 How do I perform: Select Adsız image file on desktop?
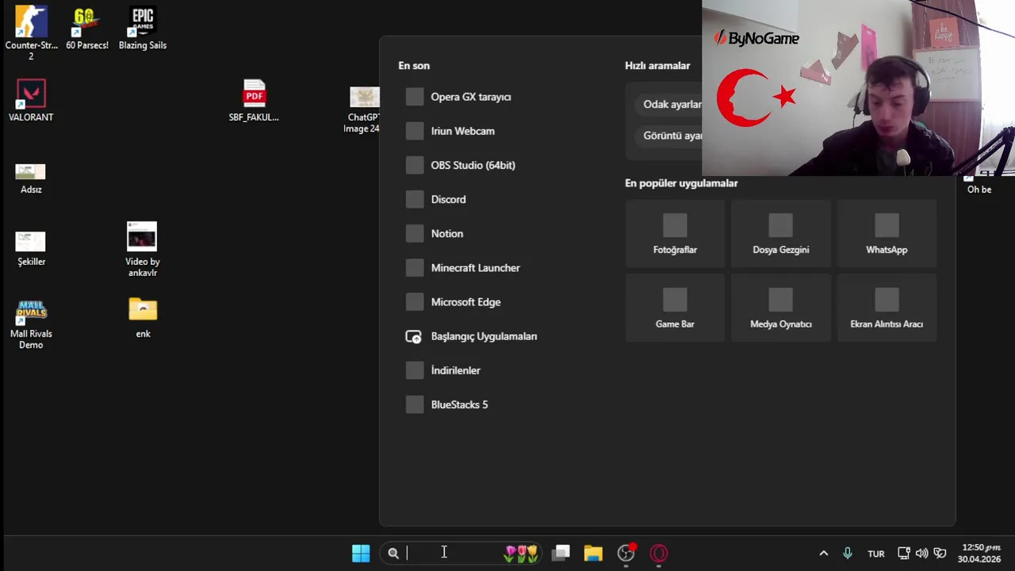pos(31,178)
